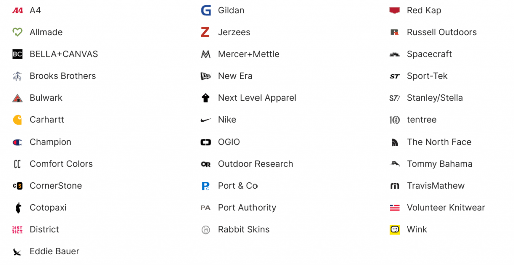Select the Tommy Bahama brand link
This screenshot has width=514, height=265.
pos(439,164)
